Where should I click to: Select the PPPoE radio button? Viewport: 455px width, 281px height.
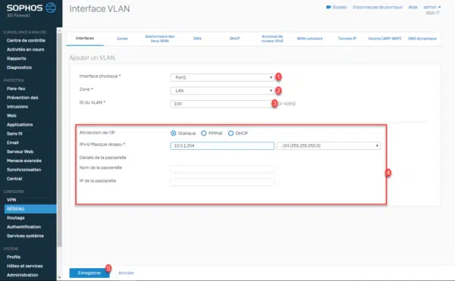tap(204, 133)
